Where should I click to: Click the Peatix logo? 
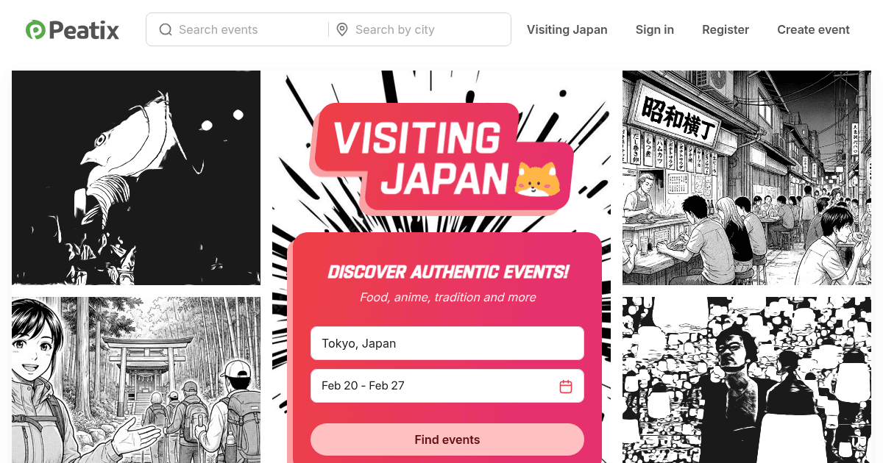72,29
